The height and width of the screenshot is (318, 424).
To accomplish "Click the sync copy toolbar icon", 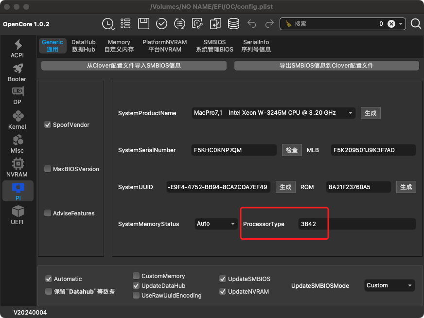I will point(215,23).
